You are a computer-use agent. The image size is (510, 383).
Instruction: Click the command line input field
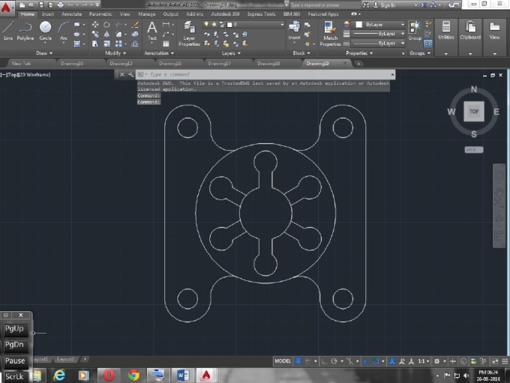pos(265,74)
